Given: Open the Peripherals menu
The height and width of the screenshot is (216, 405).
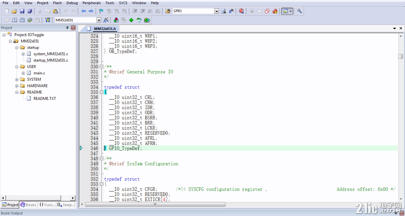Looking at the screenshot, I should 92,3.
